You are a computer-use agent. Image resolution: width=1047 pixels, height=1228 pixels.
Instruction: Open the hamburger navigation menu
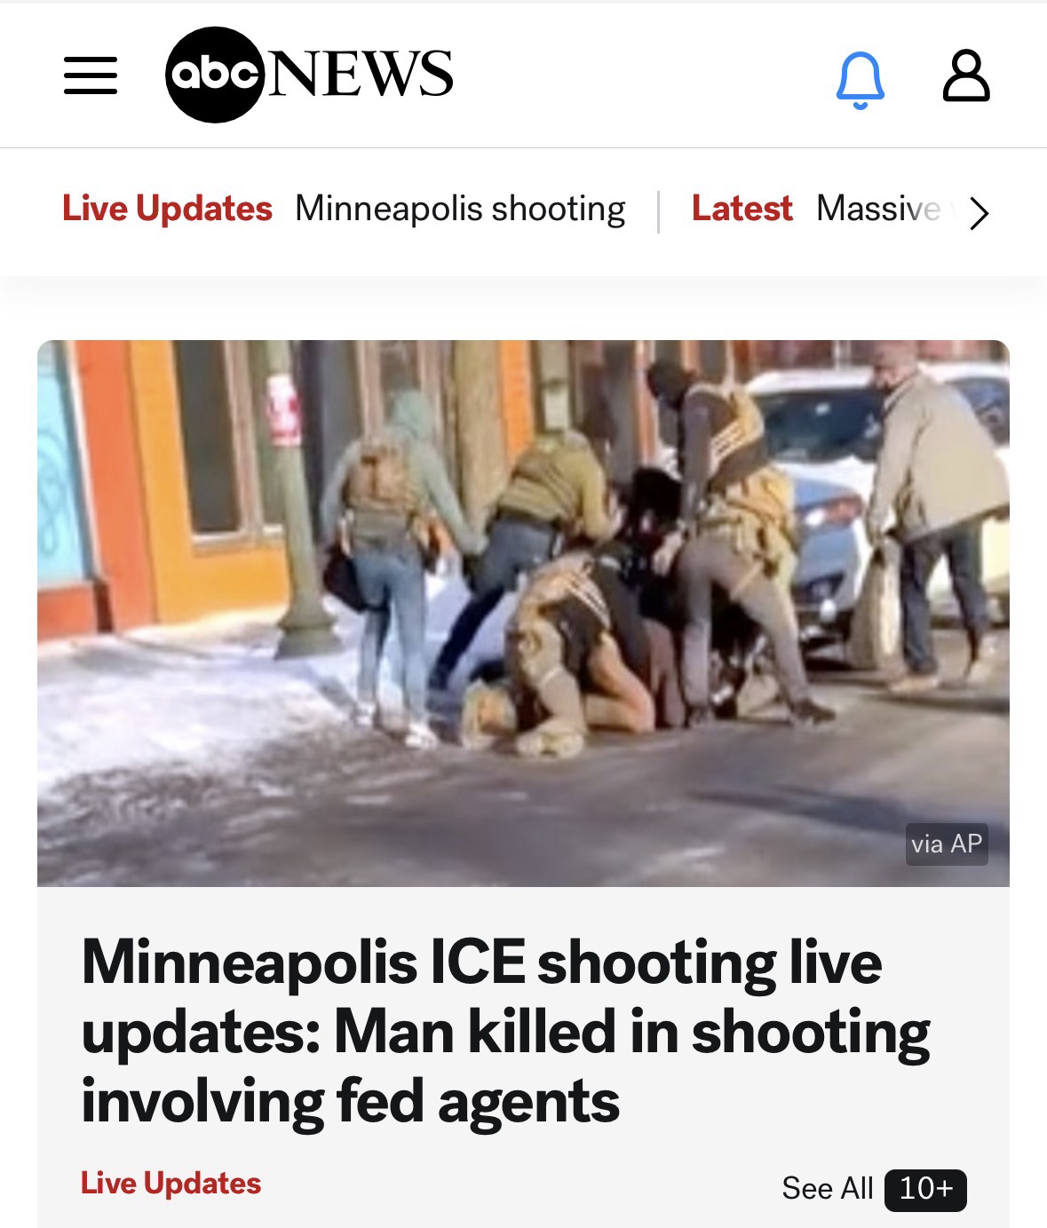pos(91,75)
